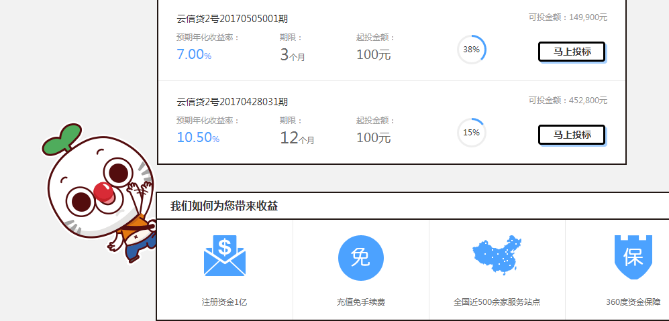Click the 注册资金1亿 label
The image size is (669, 321).
pos(224,302)
